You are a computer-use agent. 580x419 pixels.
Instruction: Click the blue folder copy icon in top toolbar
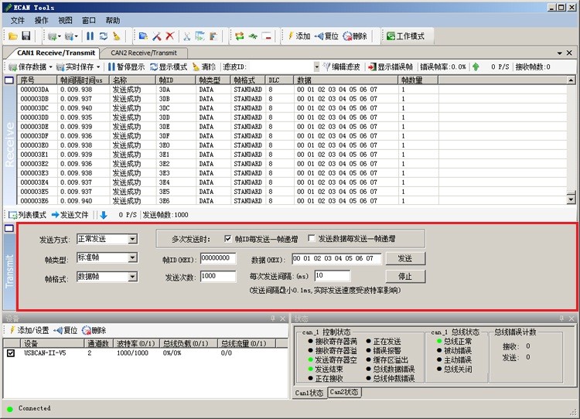coord(143,36)
